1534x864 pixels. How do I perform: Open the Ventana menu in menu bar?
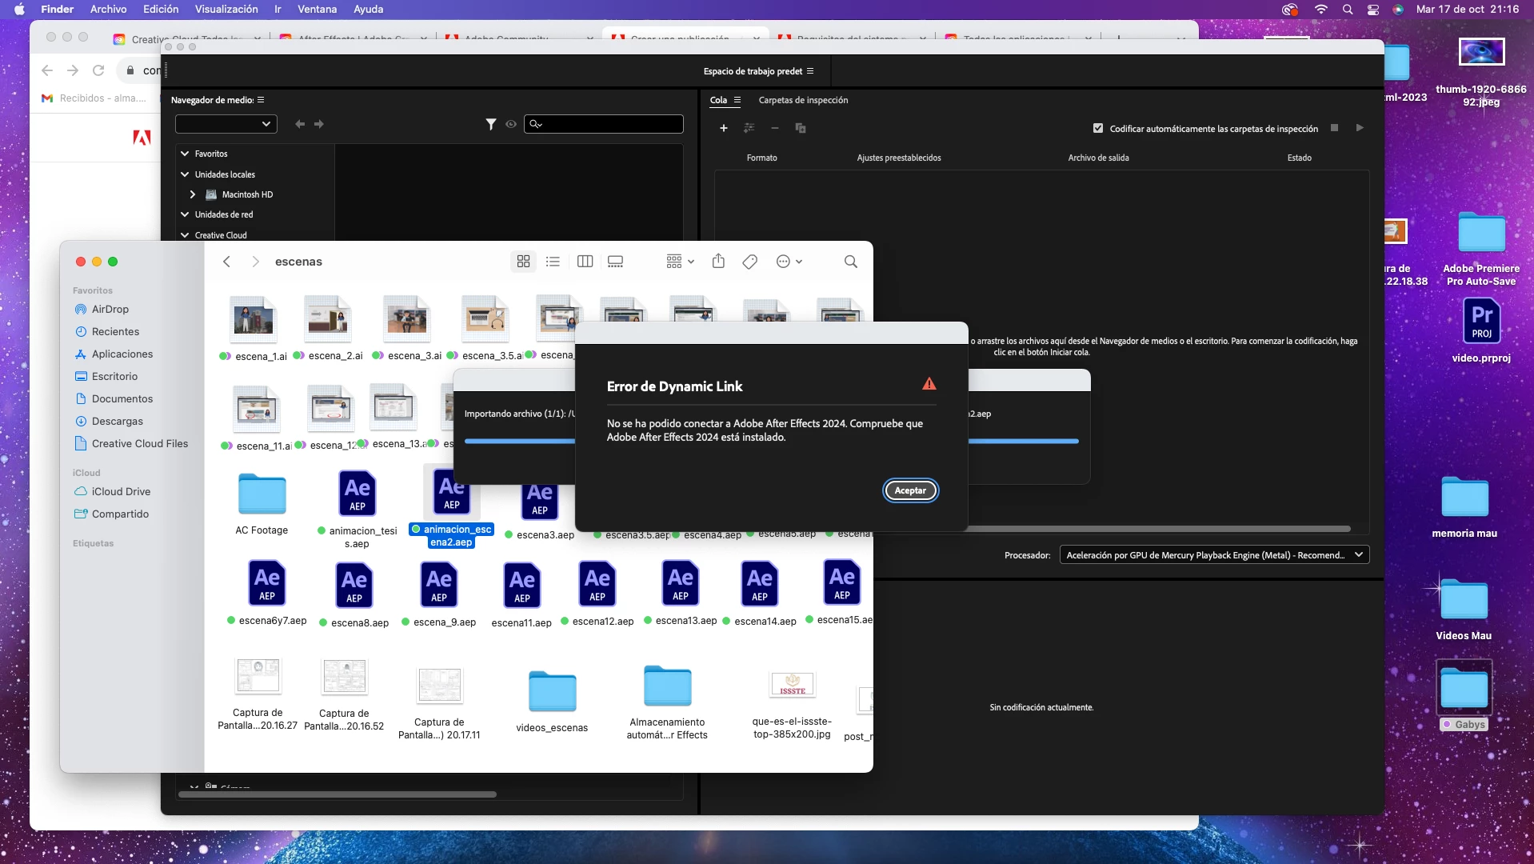(317, 9)
